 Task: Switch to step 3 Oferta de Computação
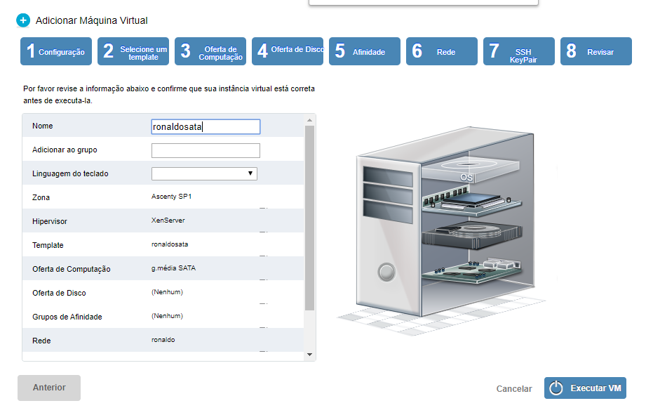(x=210, y=51)
